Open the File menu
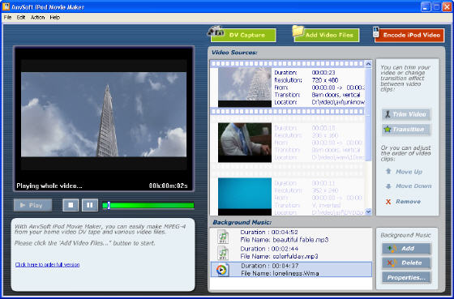This screenshot has width=454, height=299. pyautogui.click(x=7, y=17)
